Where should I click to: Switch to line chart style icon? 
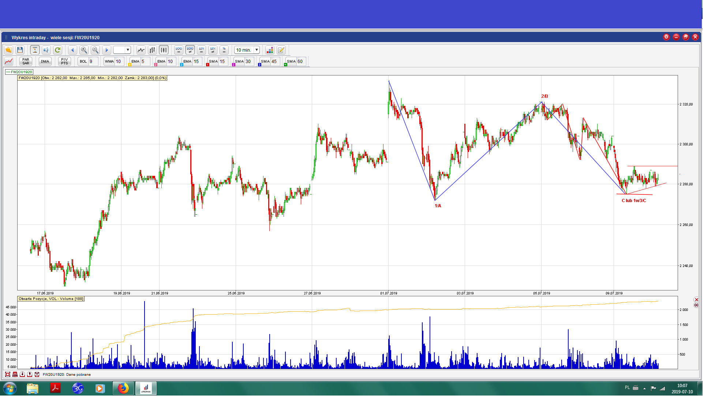coord(141,50)
